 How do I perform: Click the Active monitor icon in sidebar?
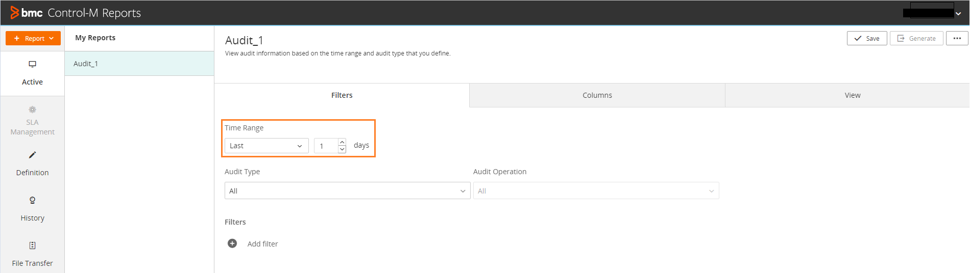pyautogui.click(x=32, y=64)
